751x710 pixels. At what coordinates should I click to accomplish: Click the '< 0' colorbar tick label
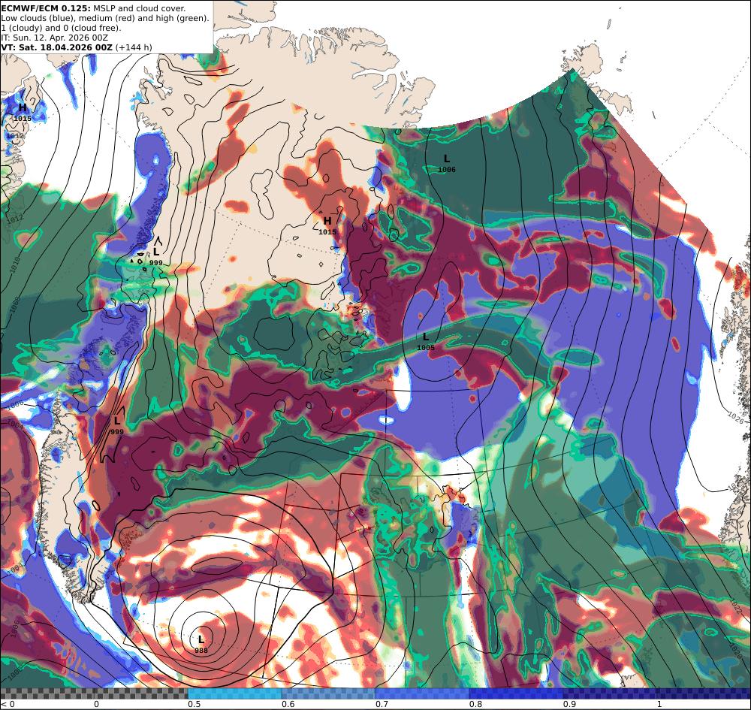pos(8,704)
